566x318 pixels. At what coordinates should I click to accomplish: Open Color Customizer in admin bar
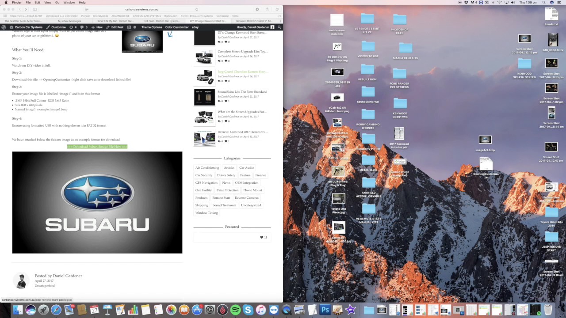click(x=177, y=27)
